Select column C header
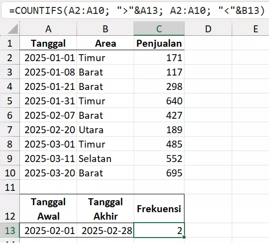Viewport: 269px width, 243px height. pos(159,29)
